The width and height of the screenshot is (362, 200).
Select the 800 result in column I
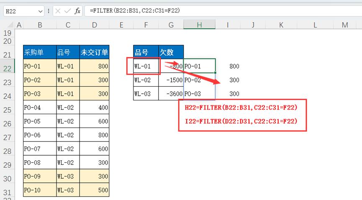click(x=228, y=66)
